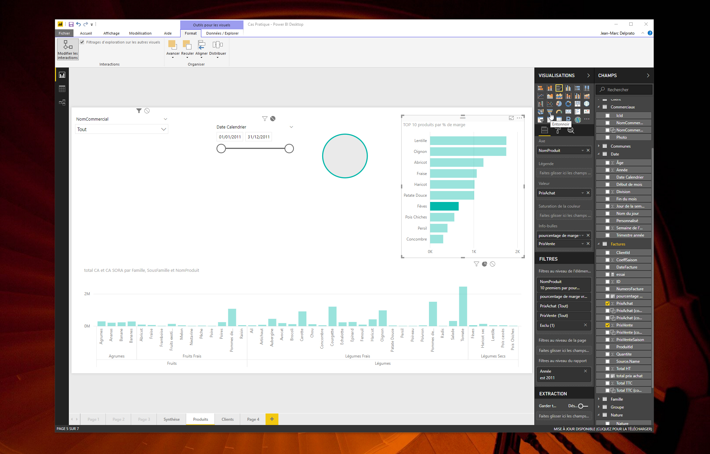Viewport: 710px width, 454px height.
Task: Pick the line chart visualization icon
Action: [x=541, y=96]
